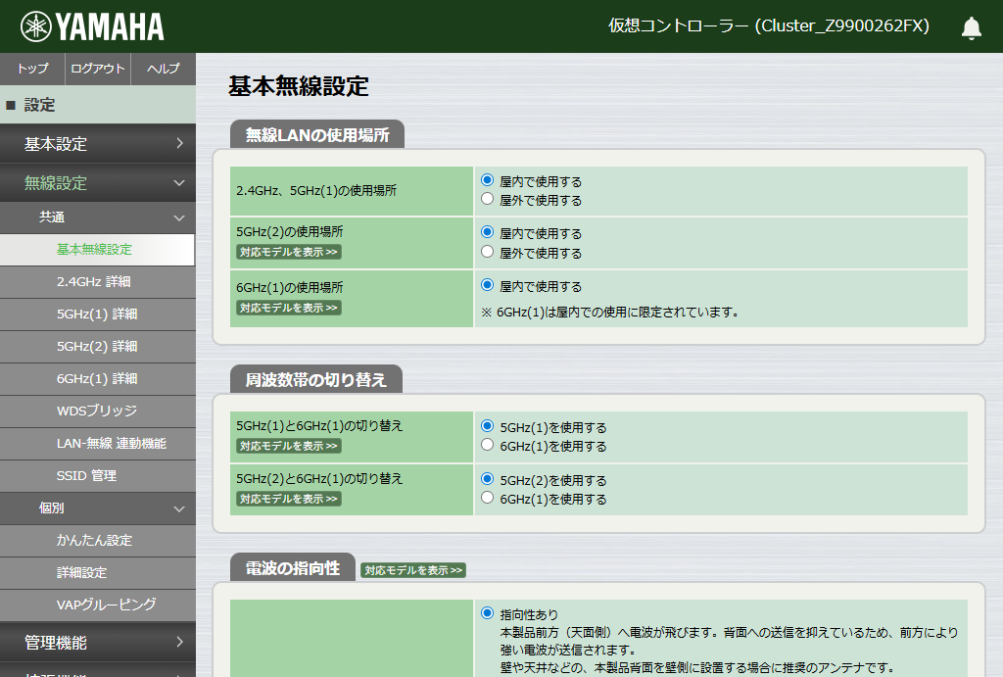The image size is (1003, 677).
Task: Choose 6GHz(1)を使用する in 5GHz(2) switching row
Action: [488, 498]
